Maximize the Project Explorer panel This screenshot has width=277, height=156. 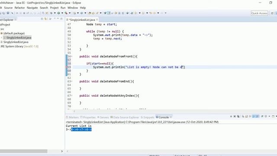61,19
